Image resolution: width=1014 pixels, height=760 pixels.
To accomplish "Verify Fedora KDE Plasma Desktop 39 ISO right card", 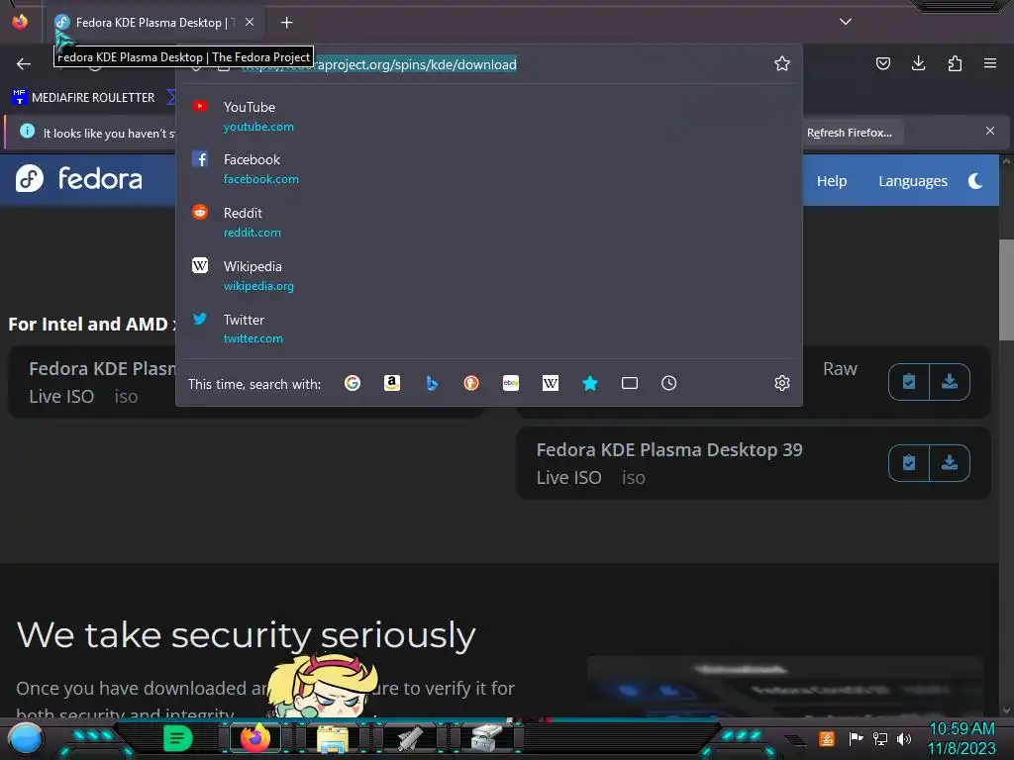I will (x=909, y=463).
